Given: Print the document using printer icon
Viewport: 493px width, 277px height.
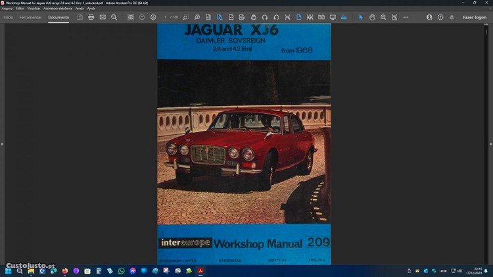Looking at the screenshot, I should tap(91, 17).
